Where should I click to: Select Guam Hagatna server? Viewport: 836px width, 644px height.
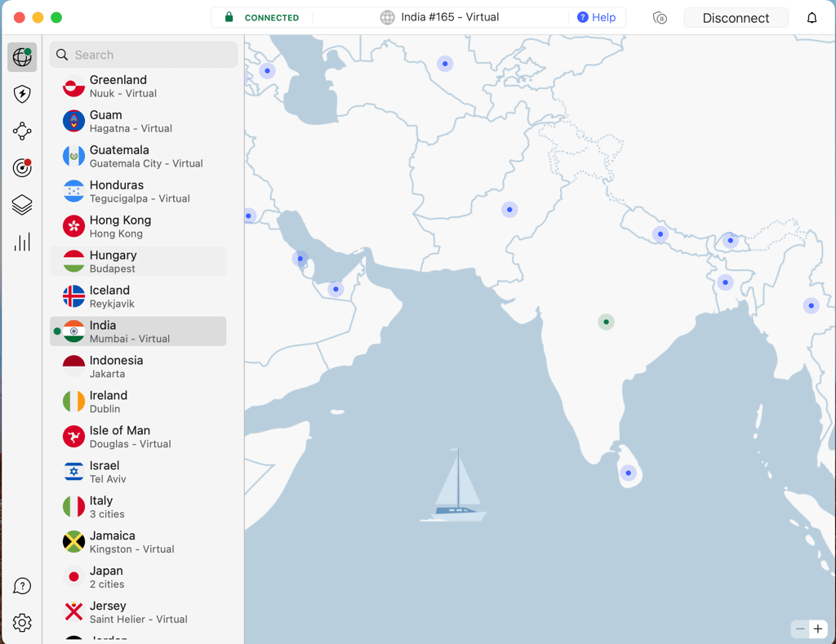tap(138, 121)
